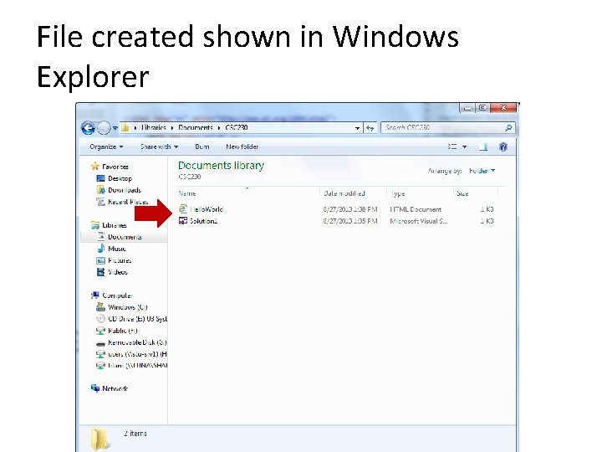Click the Favorites star icon
The height and width of the screenshot is (452, 602).
95,166
